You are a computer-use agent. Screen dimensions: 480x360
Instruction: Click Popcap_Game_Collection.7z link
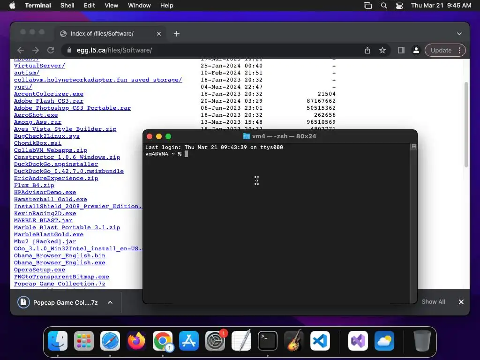pyautogui.click(x=60, y=284)
